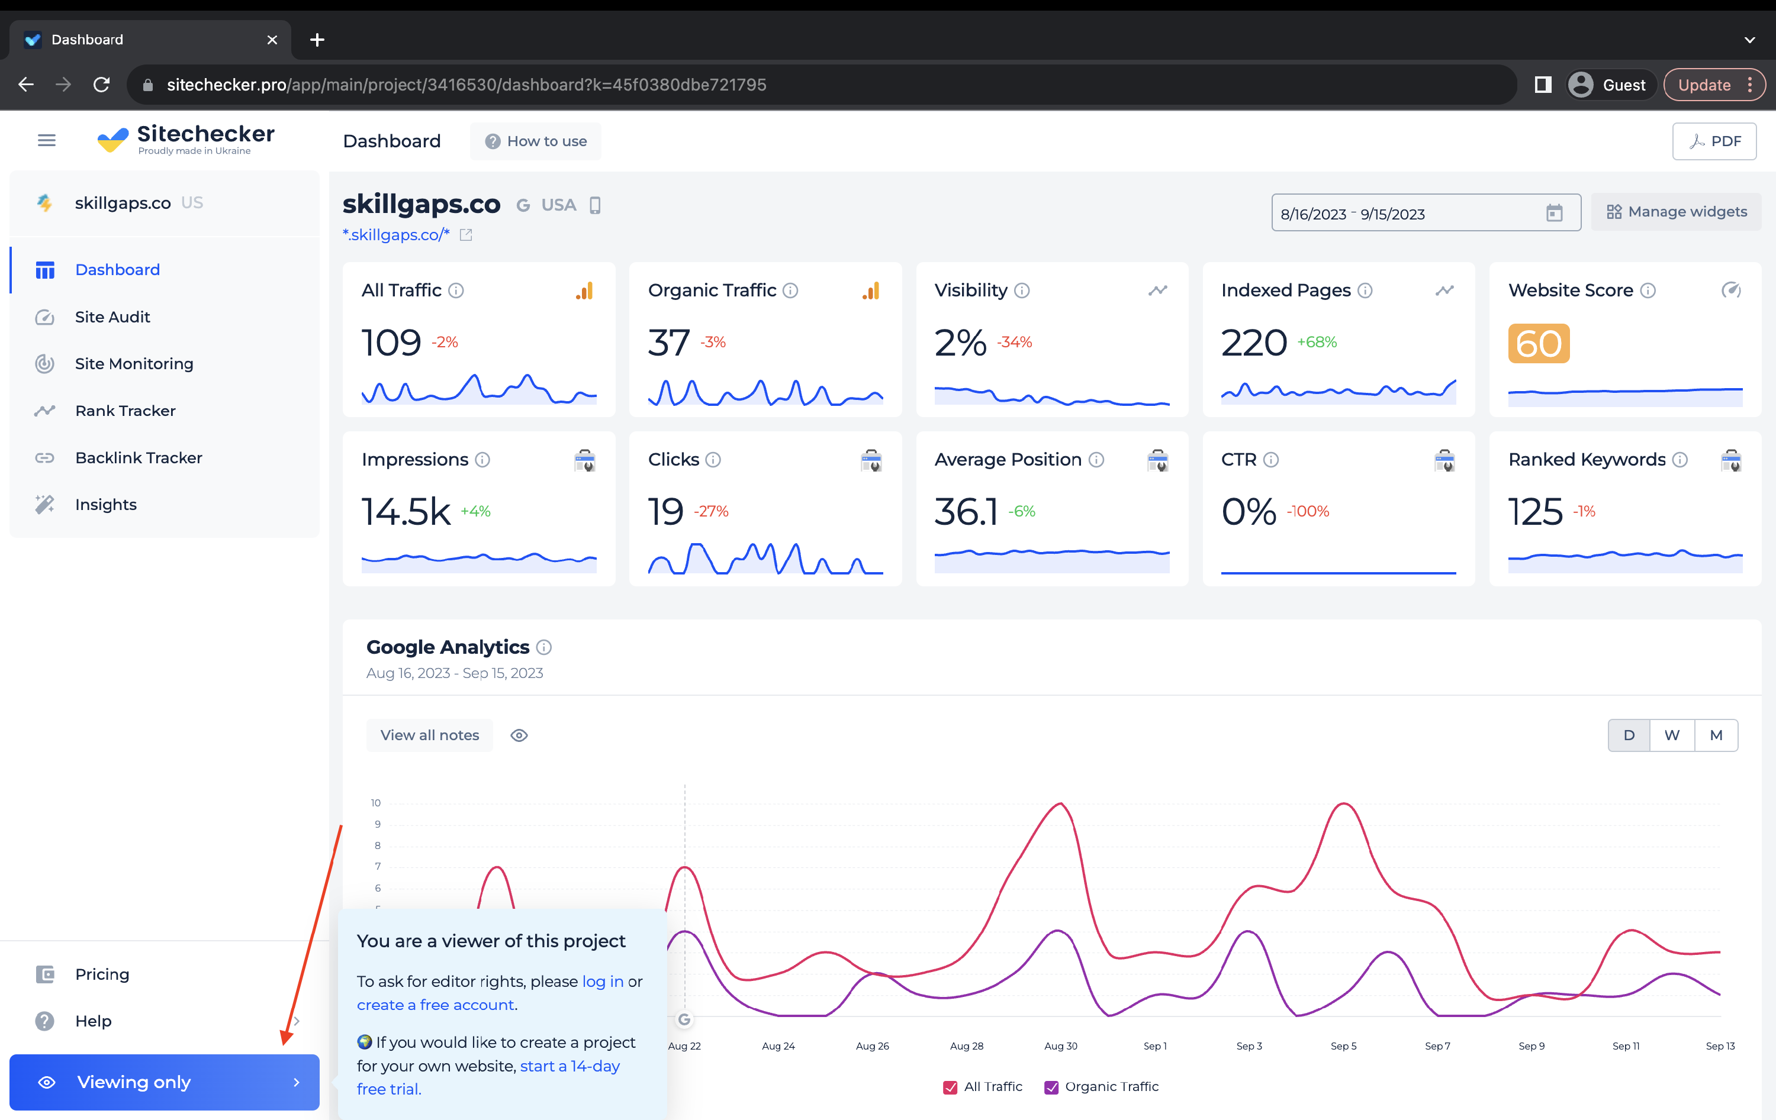Click analytics bar icon on Organic Traffic card
Screen dimensions: 1776x1120
[x=870, y=291]
